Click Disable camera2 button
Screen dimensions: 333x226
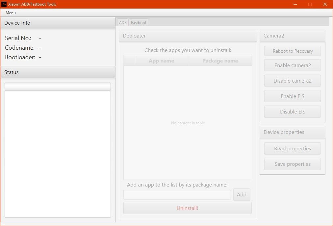coord(293,81)
